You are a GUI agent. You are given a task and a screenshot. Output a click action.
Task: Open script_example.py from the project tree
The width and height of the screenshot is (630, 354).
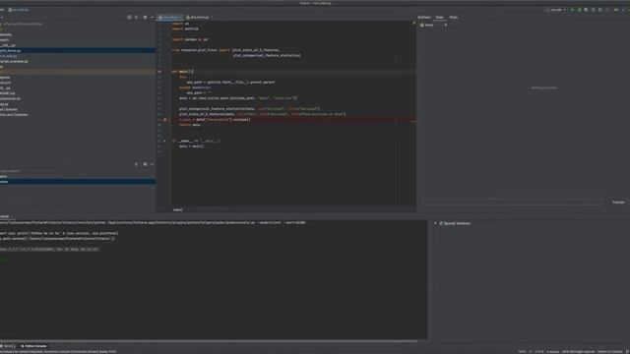14,61
